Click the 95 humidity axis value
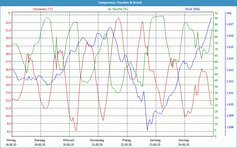 [x=216, y=18]
